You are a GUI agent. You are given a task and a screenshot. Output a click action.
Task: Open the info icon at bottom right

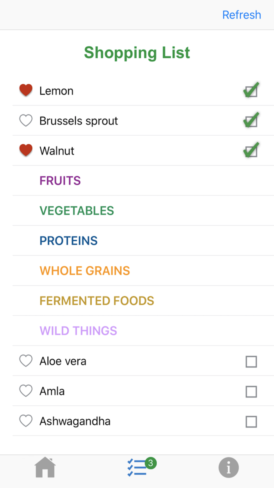[229, 467]
